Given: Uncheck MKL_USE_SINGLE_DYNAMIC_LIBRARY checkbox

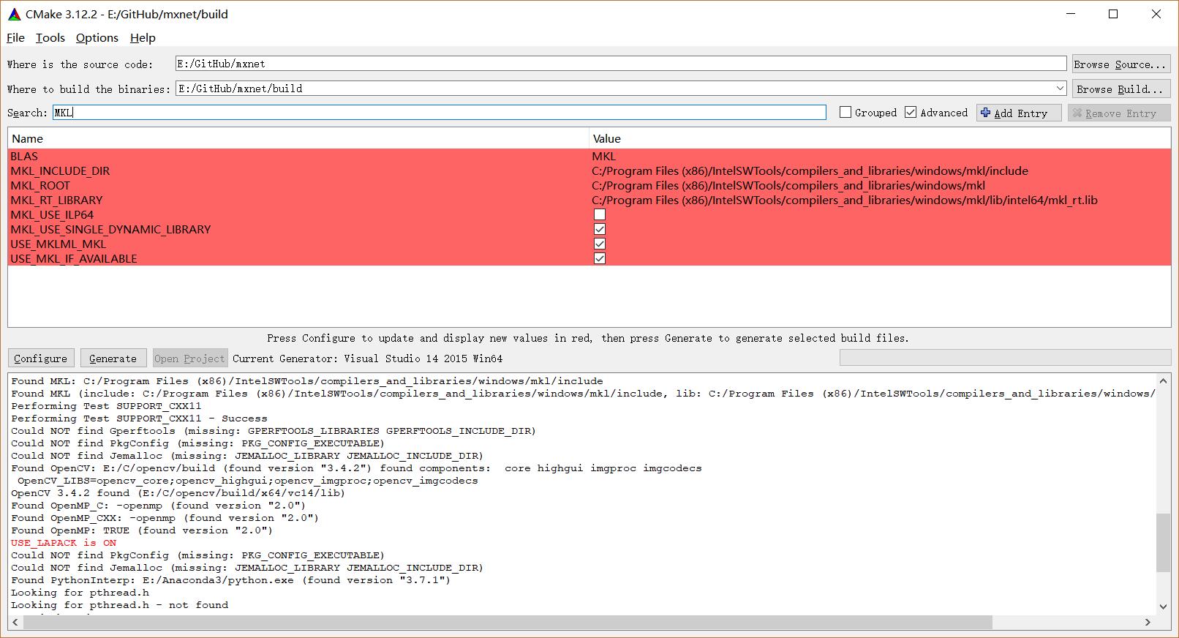Looking at the screenshot, I should (x=600, y=229).
